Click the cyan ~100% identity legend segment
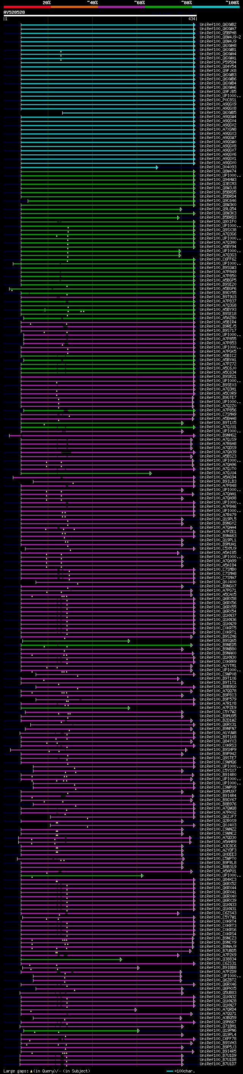 pyautogui.click(x=216, y=7)
